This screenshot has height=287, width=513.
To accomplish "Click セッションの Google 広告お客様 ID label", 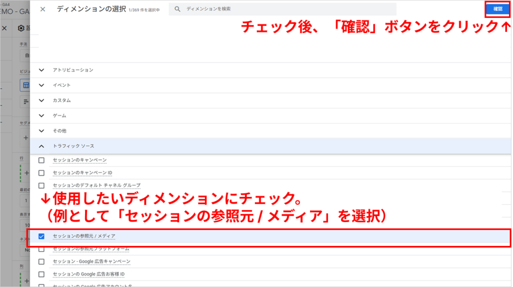I will click(89, 274).
